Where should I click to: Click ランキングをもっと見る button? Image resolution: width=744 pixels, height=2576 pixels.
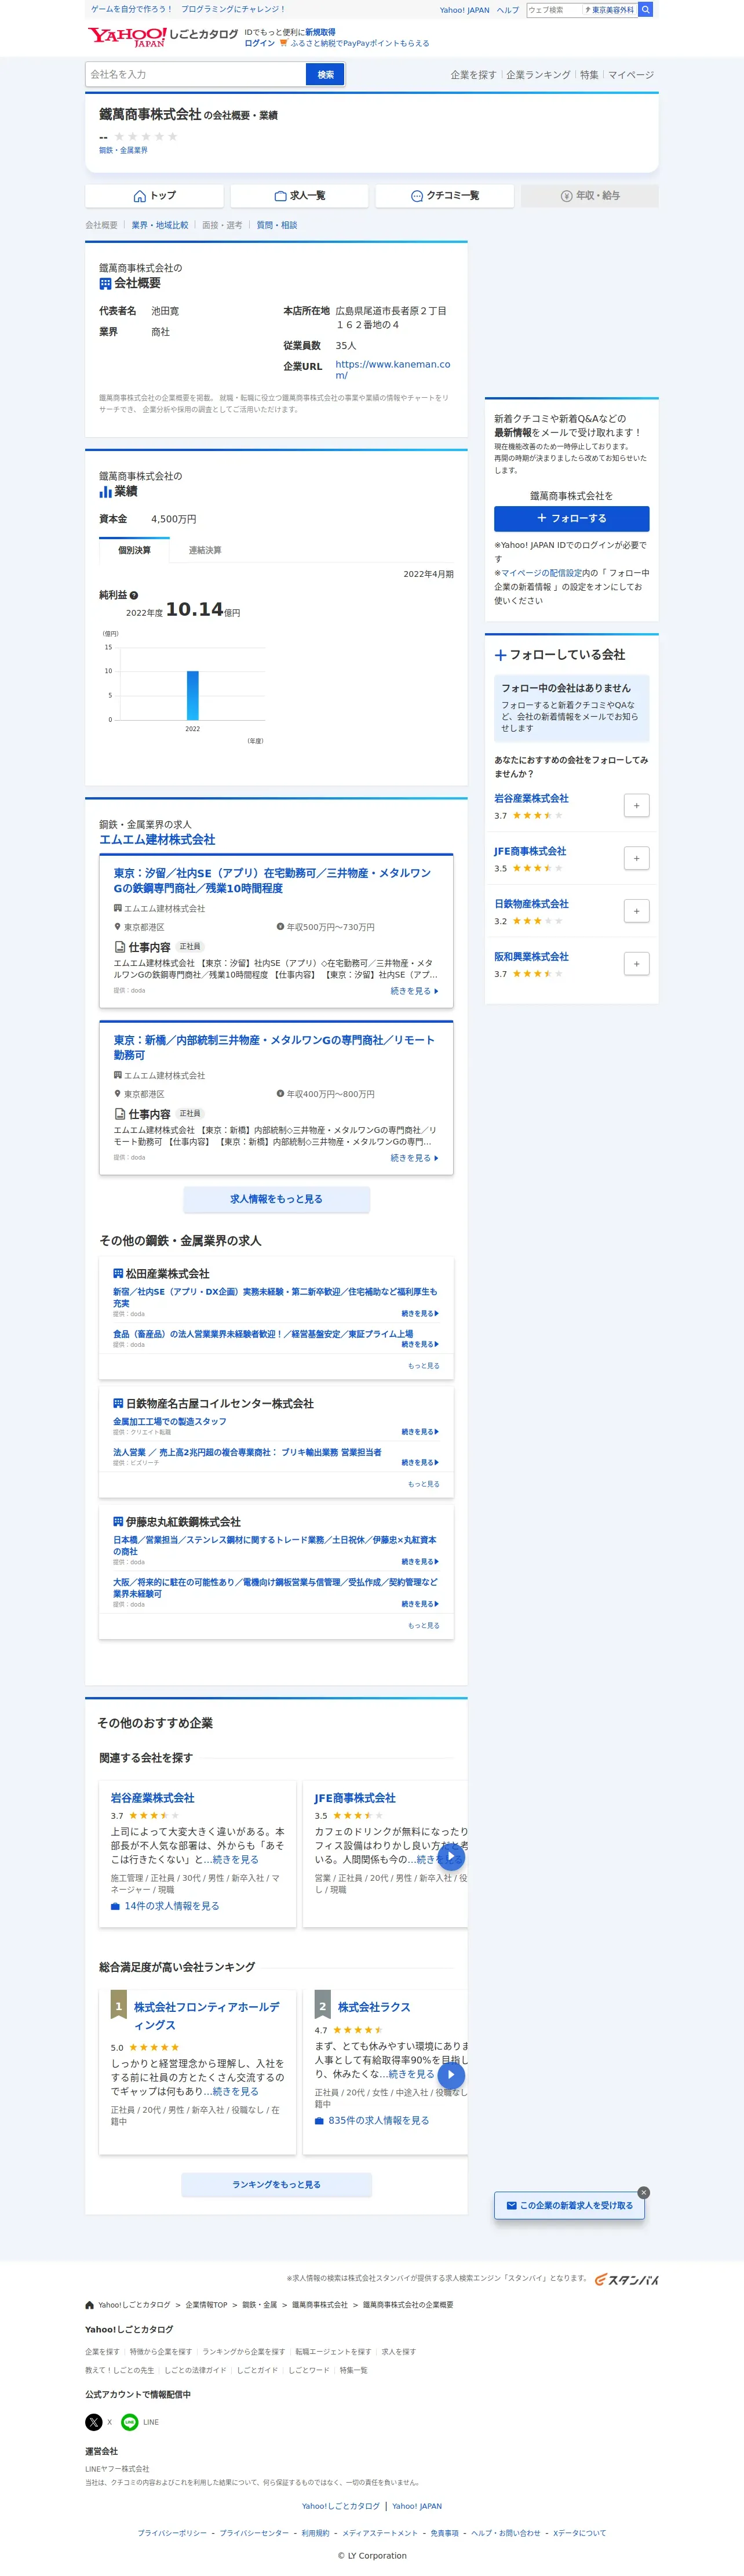276,2185
